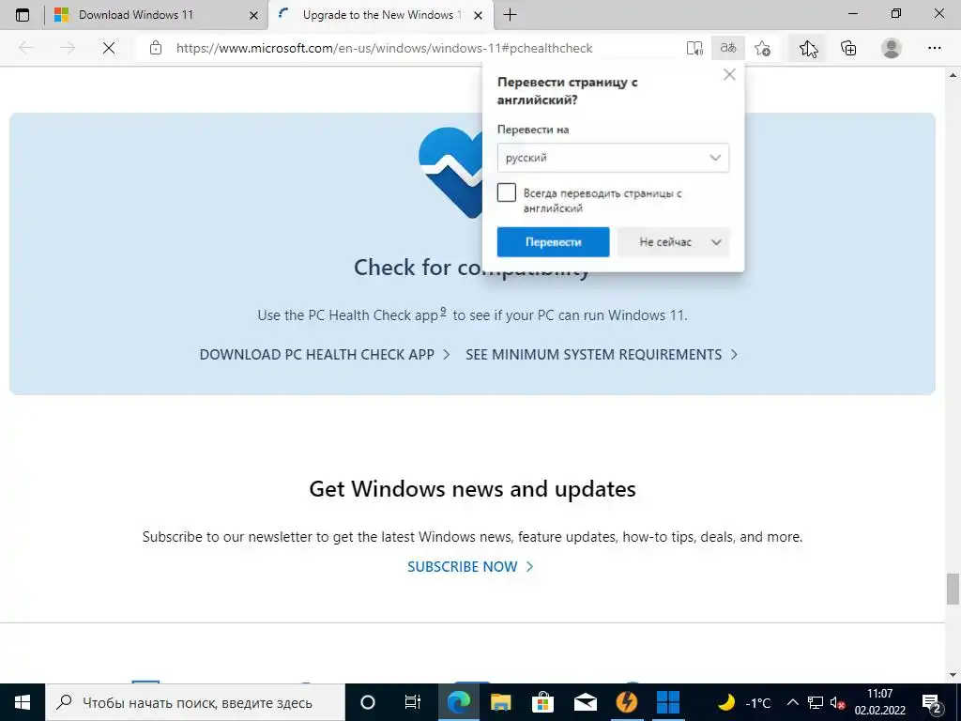
Task: Open Immersive Reader icon in address bar
Action: 694,48
